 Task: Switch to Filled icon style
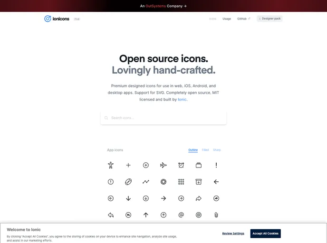tap(205, 150)
